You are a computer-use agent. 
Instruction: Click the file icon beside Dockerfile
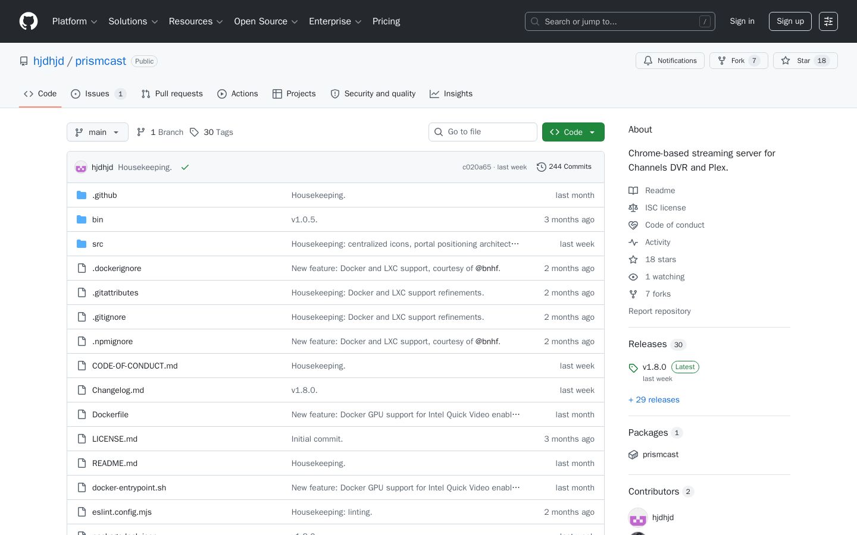pyautogui.click(x=82, y=414)
